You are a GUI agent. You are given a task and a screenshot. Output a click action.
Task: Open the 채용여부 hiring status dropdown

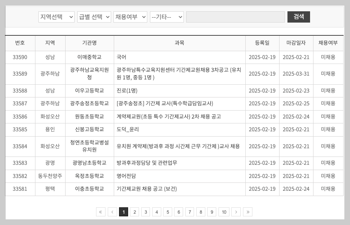(x=130, y=17)
